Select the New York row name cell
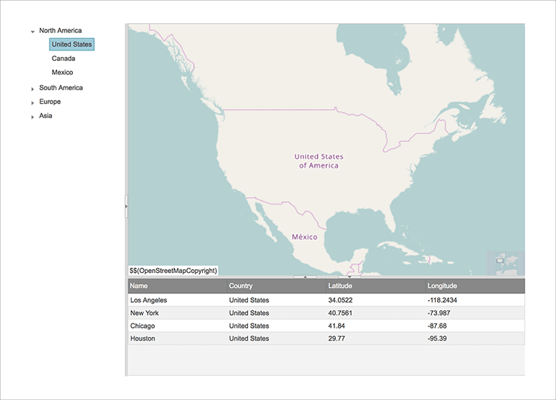 coord(177,313)
